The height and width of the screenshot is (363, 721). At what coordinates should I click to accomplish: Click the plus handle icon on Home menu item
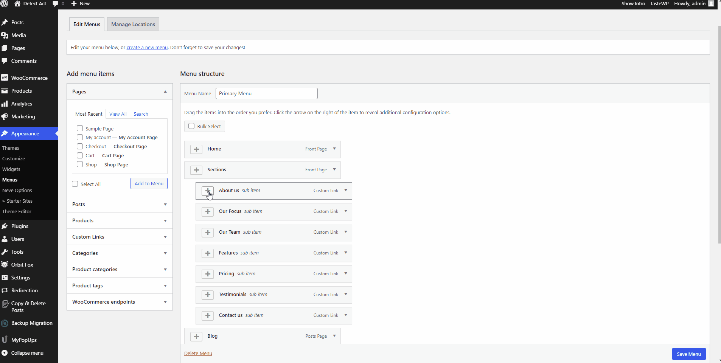(x=196, y=149)
